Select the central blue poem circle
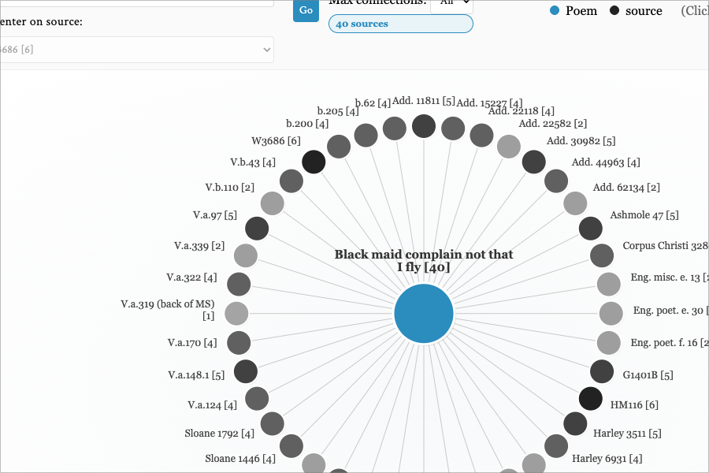709x473 pixels. 423,313
